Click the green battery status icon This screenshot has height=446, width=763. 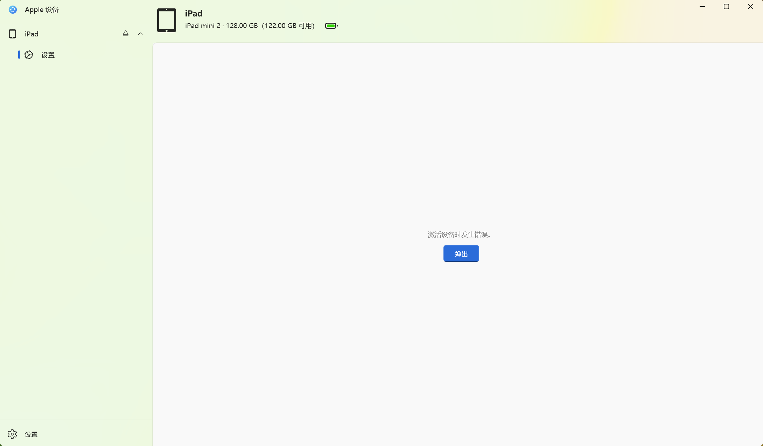click(x=331, y=26)
